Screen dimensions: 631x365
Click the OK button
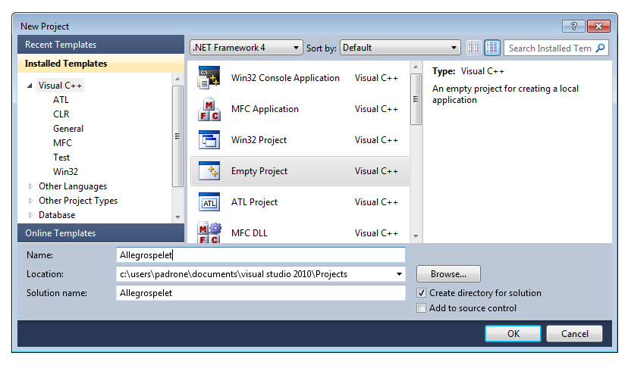(513, 334)
